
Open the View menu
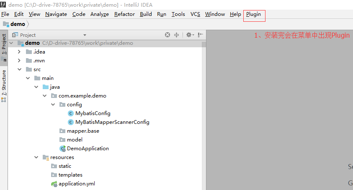coord(34,14)
